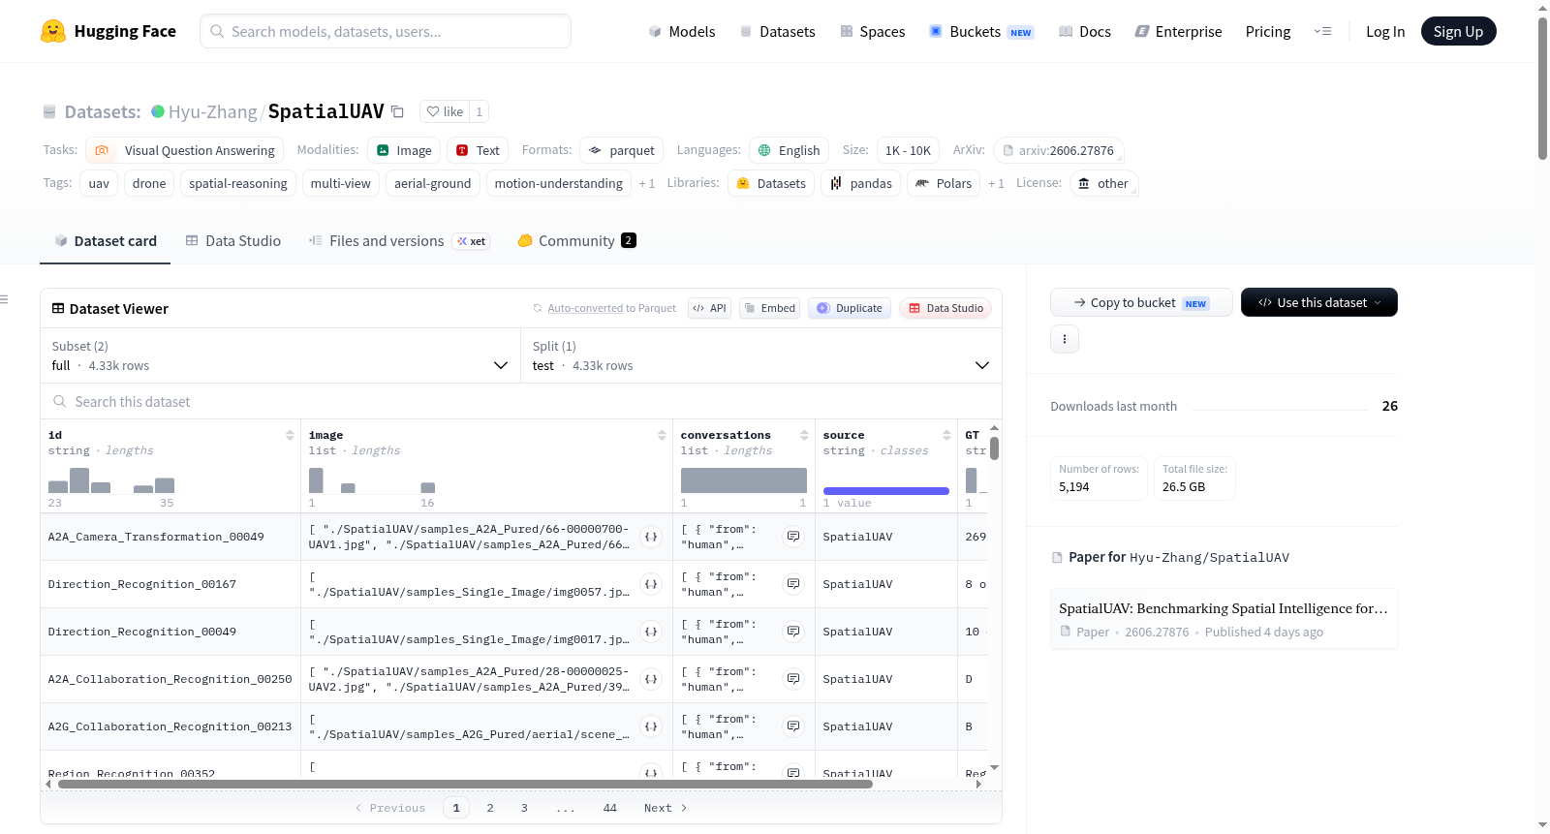Click the +1 more libraries indicator
This screenshot has height=834, width=1550.
(x=996, y=183)
